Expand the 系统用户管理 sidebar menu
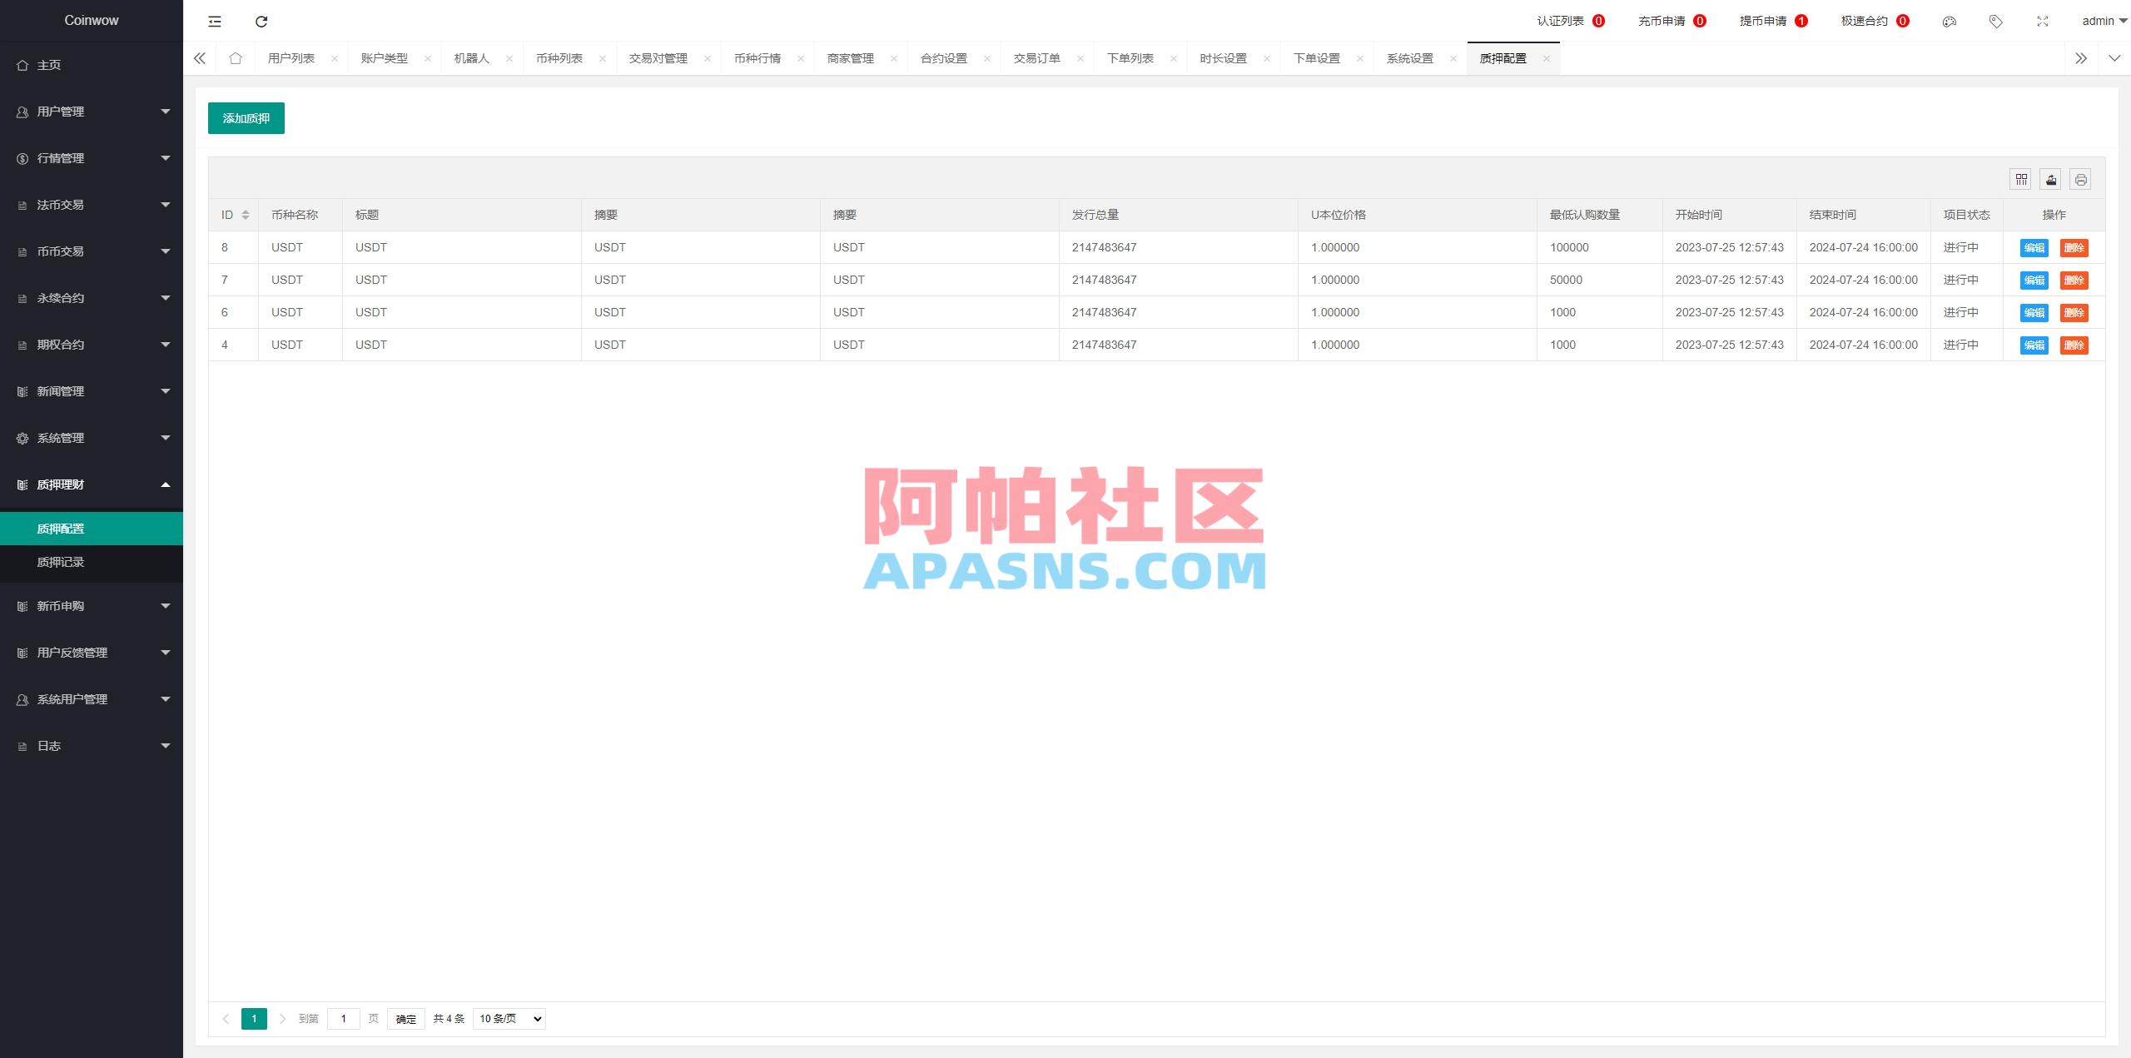The height and width of the screenshot is (1058, 2131). [92, 699]
